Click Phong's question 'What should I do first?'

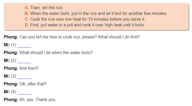pyautogui.click(x=119, y=37)
